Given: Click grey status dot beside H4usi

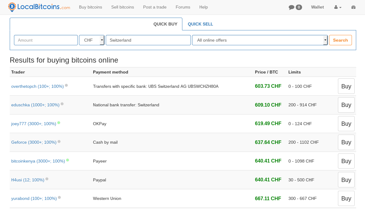Looking at the screenshot, I should (47, 179).
